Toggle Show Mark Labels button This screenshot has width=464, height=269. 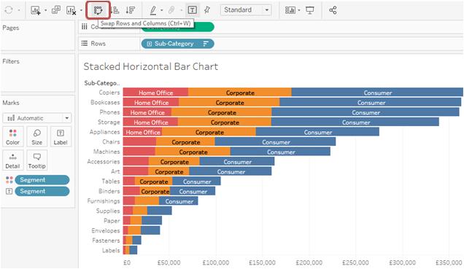click(x=192, y=10)
